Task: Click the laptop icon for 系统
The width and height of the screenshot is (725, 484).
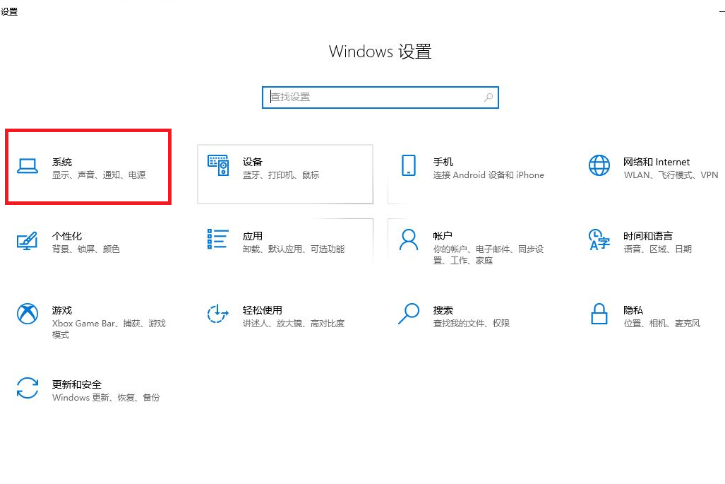Action: pos(28,166)
